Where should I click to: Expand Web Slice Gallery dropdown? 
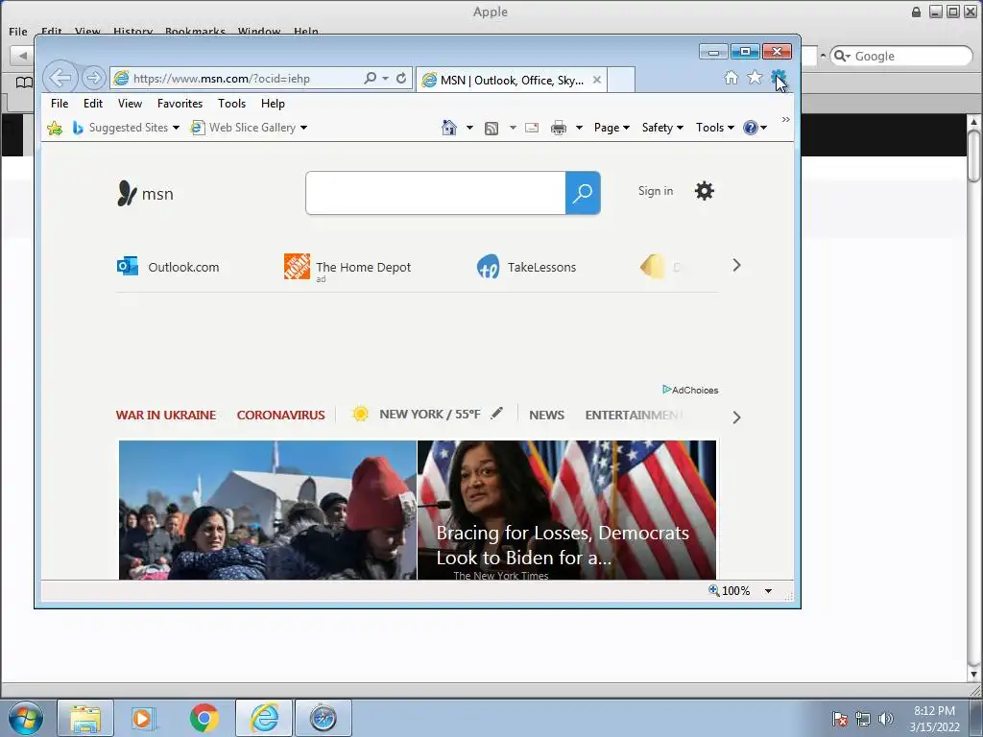[x=304, y=128]
